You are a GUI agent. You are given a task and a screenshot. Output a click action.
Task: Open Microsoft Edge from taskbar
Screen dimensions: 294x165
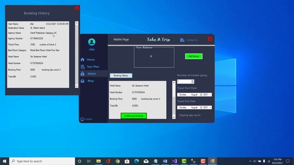pyautogui.click(x=136, y=161)
